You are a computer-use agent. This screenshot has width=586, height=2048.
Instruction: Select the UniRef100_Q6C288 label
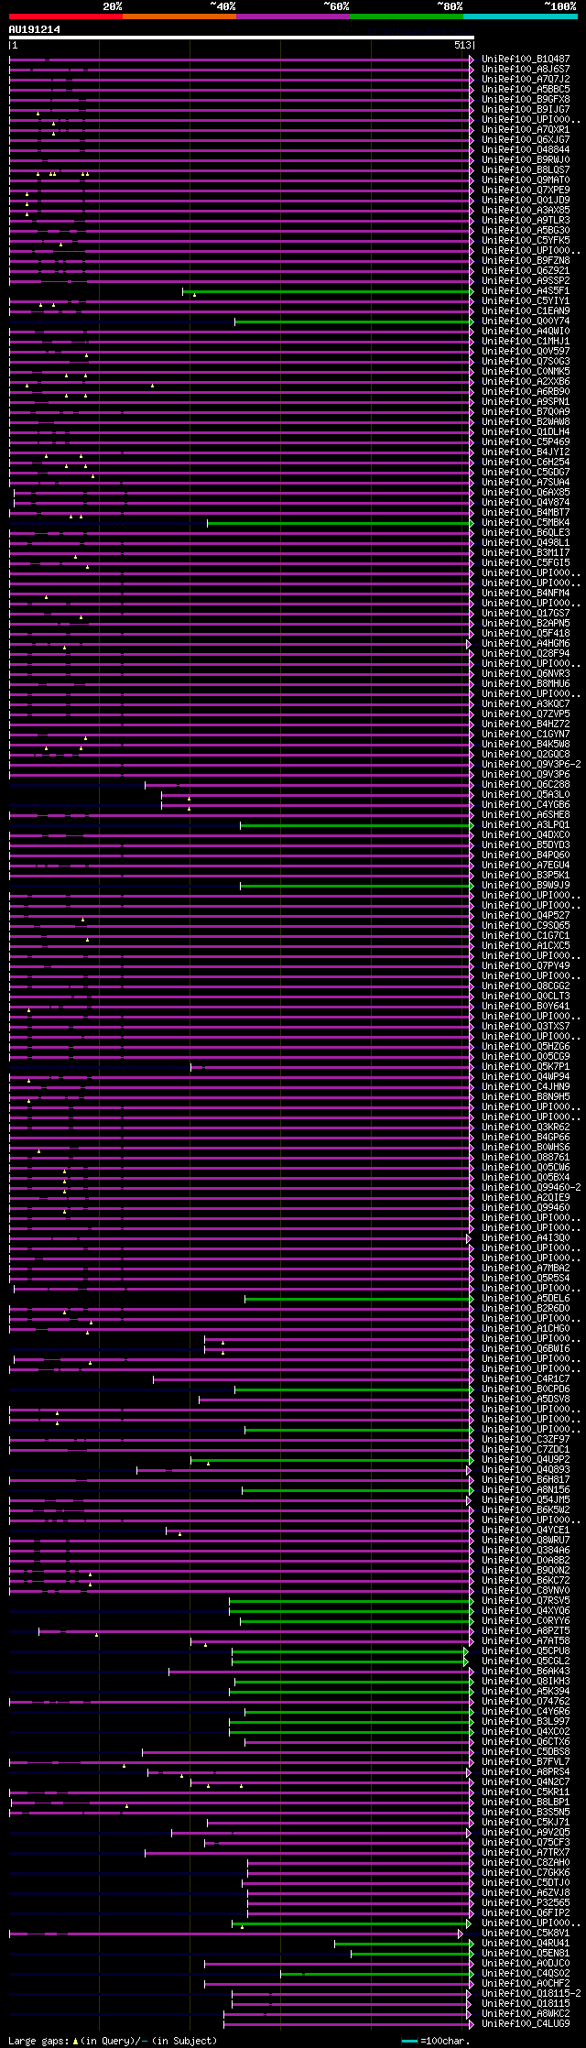[526, 784]
